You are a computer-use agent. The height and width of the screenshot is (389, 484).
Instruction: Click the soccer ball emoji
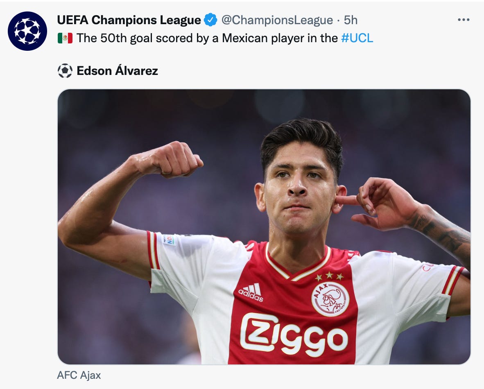tap(65, 71)
